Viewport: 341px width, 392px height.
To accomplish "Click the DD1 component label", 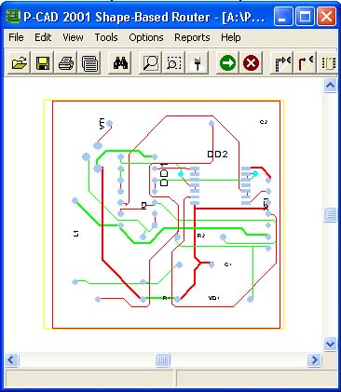I will click(164, 174).
